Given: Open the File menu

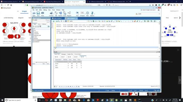Looking at the screenshot, I should 33,10.
